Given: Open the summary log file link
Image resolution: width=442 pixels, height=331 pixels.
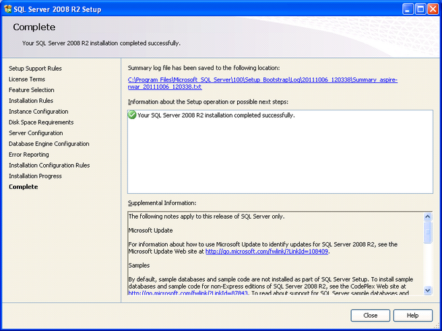Looking at the screenshot, I should [262, 79].
